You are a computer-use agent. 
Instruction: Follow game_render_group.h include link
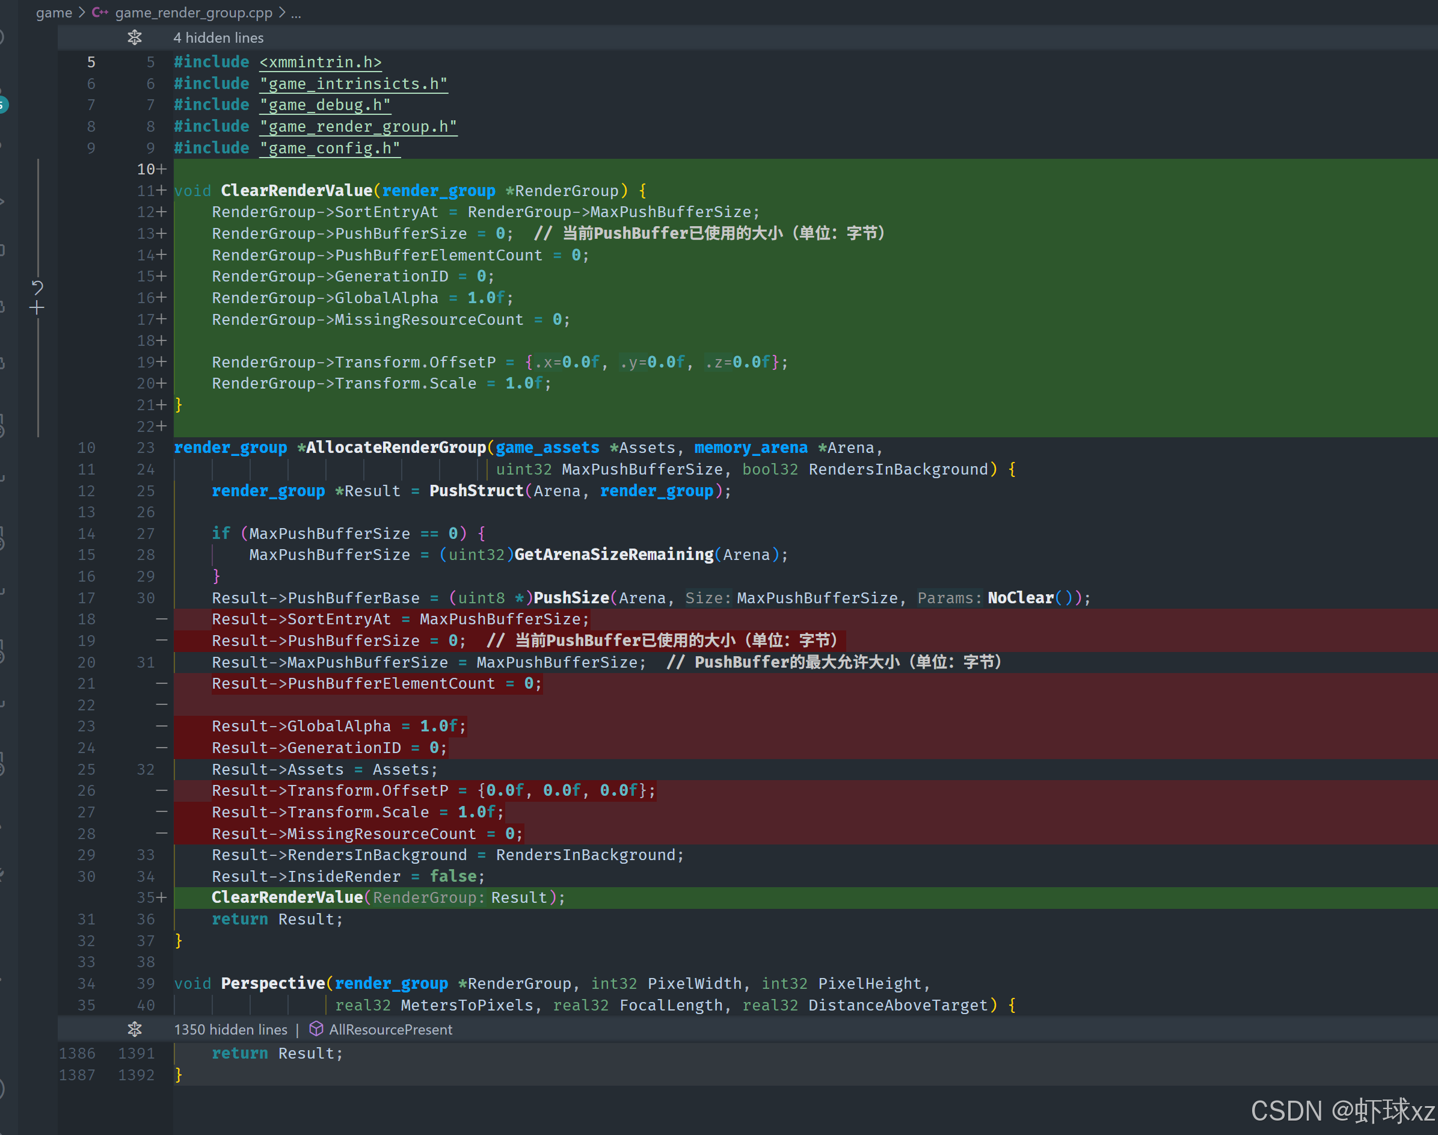(x=358, y=126)
